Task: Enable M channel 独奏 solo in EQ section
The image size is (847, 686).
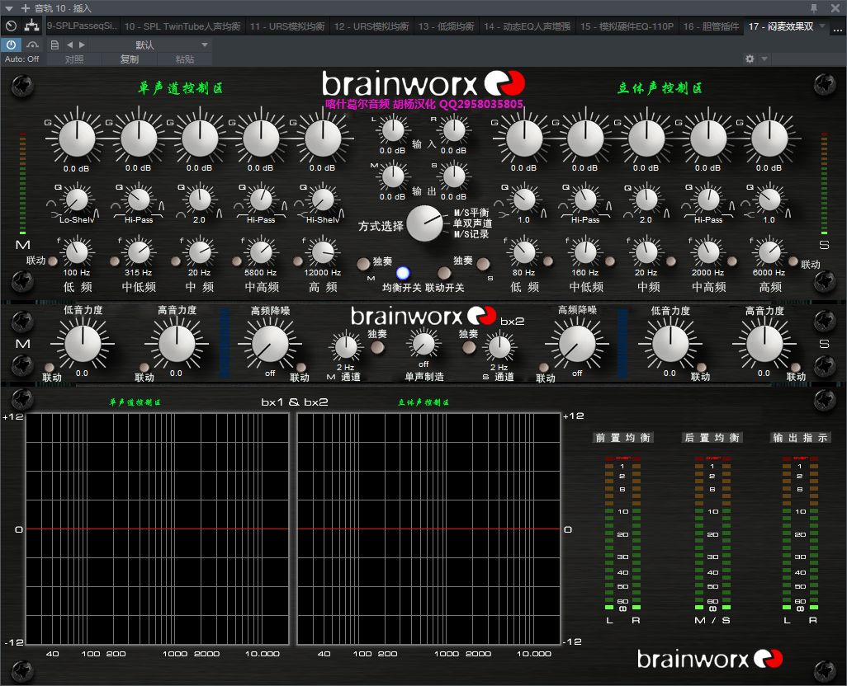Action: (x=362, y=265)
